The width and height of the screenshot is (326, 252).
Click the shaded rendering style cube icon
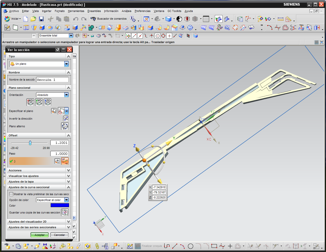pos(168,19)
